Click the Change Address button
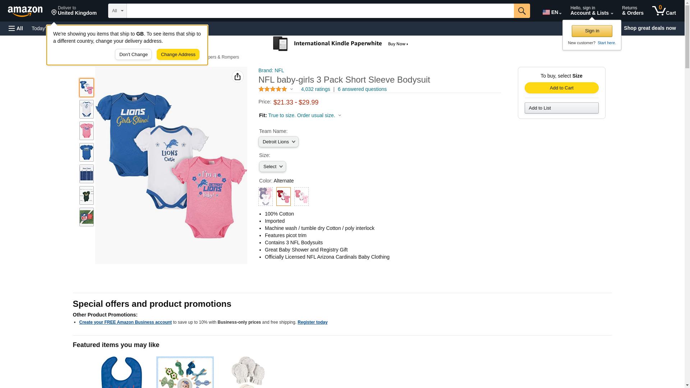Image resolution: width=690 pixels, height=388 pixels. point(178,55)
